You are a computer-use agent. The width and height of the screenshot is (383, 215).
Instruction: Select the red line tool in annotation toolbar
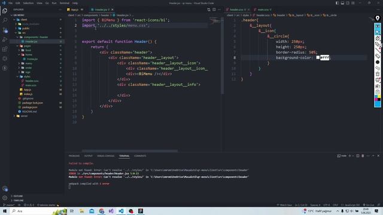click(x=378, y=50)
